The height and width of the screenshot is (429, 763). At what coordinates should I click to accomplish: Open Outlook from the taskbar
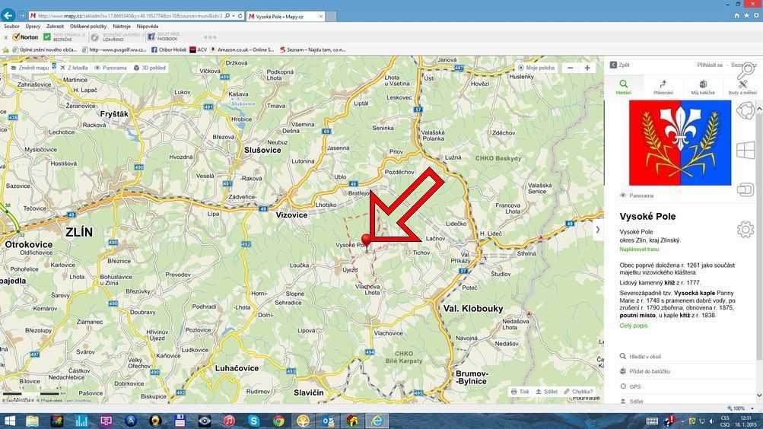[x=327, y=421]
